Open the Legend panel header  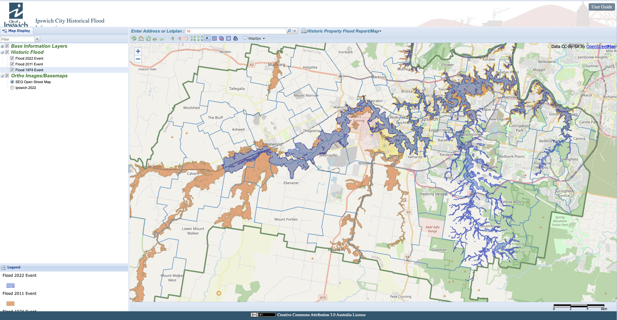(14, 267)
